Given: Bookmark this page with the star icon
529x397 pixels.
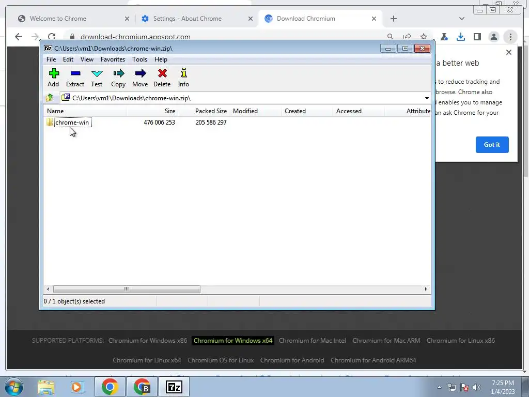Looking at the screenshot, I should coord(424,37).
